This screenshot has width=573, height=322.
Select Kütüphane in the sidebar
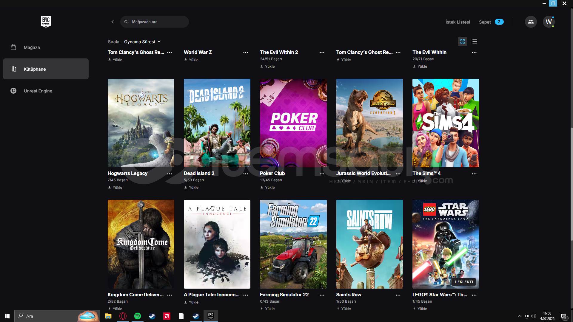(x=46, y=69)
